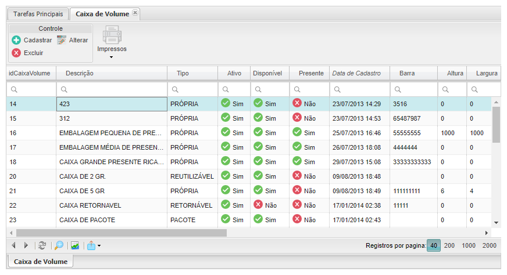The width and height of the screenshot is (507, 275).
Task: Open the export dropdown arrow
Action: point(99,245)
